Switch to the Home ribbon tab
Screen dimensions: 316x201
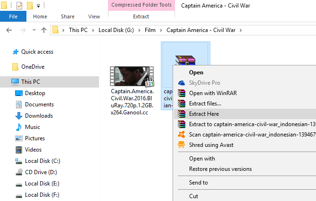pos(40,16)
